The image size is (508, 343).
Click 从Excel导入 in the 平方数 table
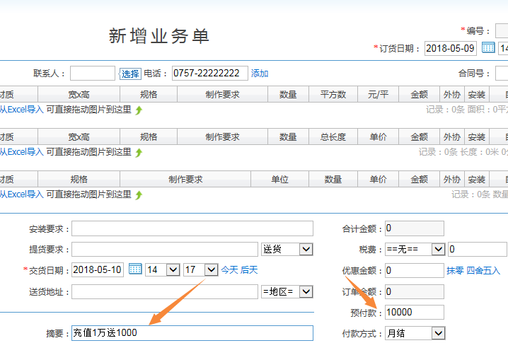(21, 110)
